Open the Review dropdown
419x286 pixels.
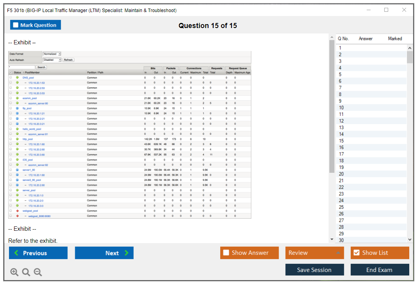tap(315, 253)
